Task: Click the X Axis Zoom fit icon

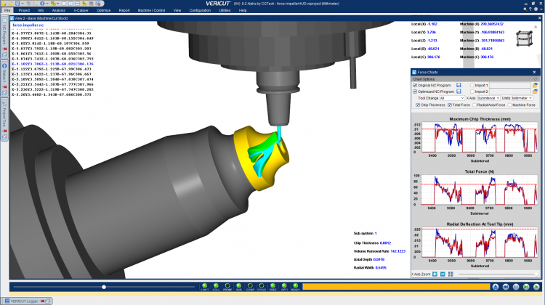Action: click(x=451, y=274)
